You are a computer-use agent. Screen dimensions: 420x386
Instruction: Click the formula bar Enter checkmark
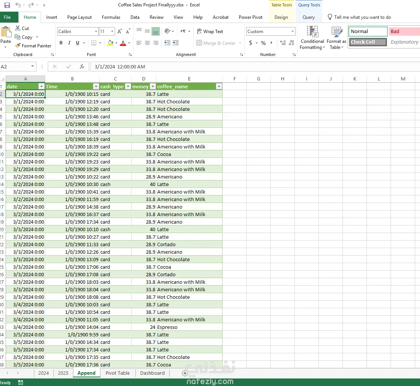click(x=68, y=67)
